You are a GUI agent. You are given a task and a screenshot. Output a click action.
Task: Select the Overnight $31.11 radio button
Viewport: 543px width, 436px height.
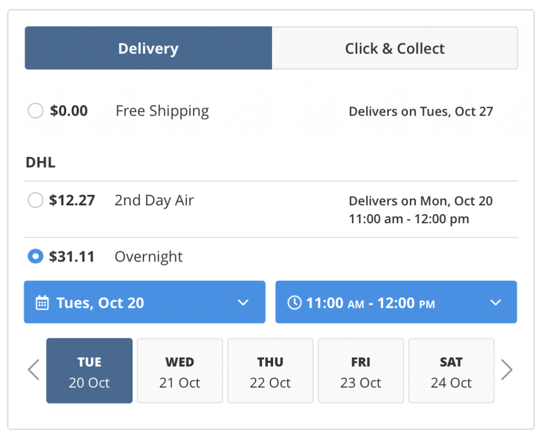click(36, 256)
